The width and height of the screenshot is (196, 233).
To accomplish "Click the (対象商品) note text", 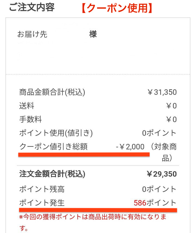I will 163,152.
